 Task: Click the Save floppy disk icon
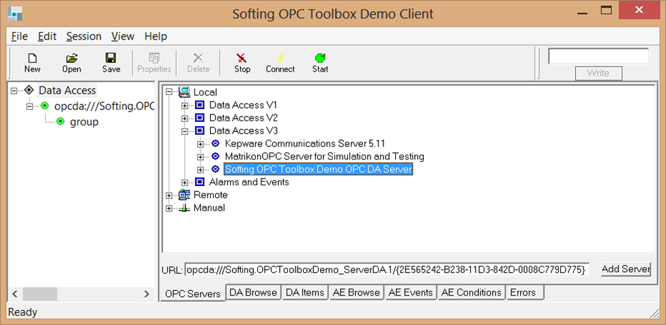pos(111,58)
